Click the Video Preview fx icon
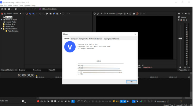This screenshot has width=193, height=106. coord(101,13)
